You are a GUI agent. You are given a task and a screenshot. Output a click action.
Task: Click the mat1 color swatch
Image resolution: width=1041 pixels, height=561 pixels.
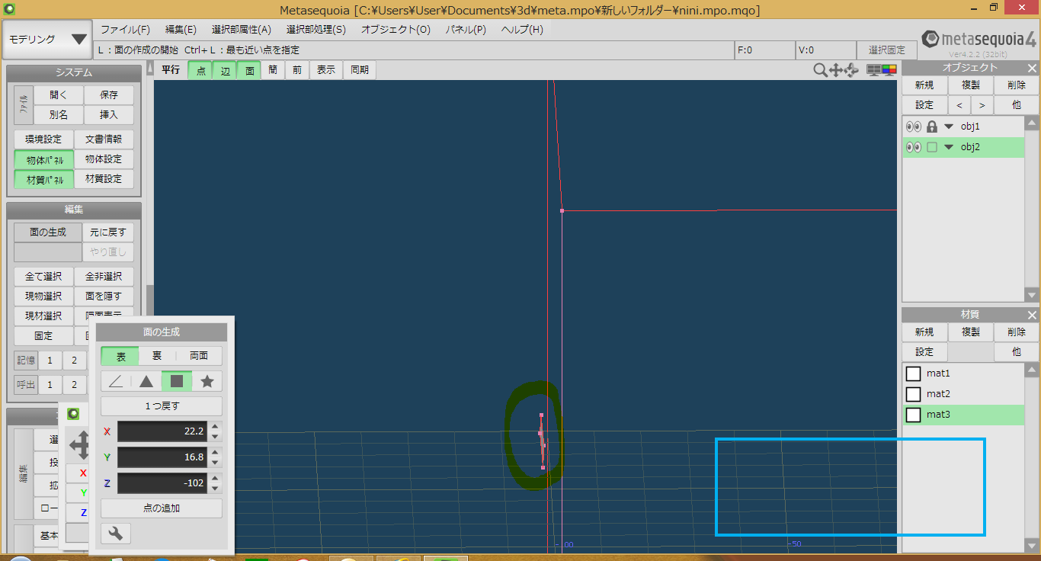coord(913,373)
